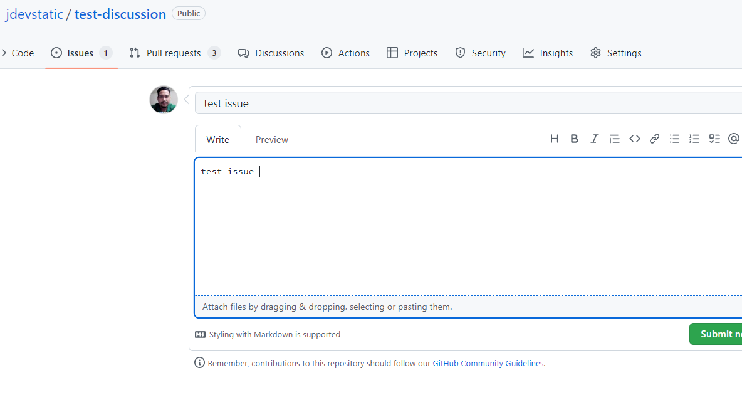Open the Settings gear for the repository
Image resolution: width=742 pixels, height=395 pixels.
point(615,53)
